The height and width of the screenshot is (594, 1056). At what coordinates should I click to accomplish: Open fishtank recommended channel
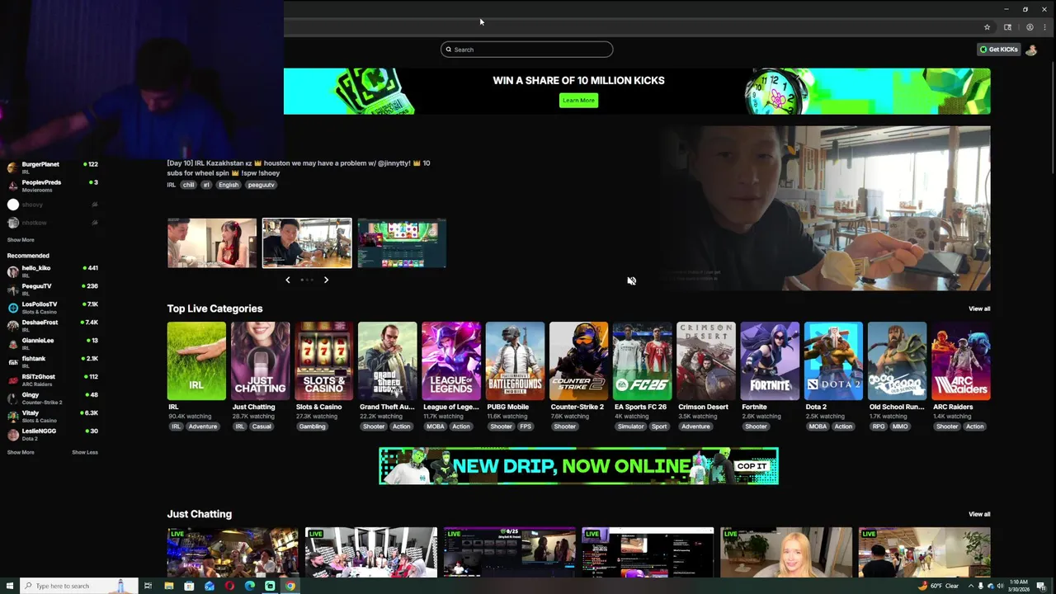tap(53, 362)
